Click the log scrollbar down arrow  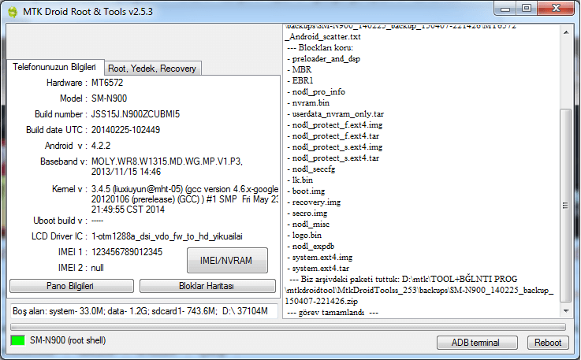tap(566, 310)
